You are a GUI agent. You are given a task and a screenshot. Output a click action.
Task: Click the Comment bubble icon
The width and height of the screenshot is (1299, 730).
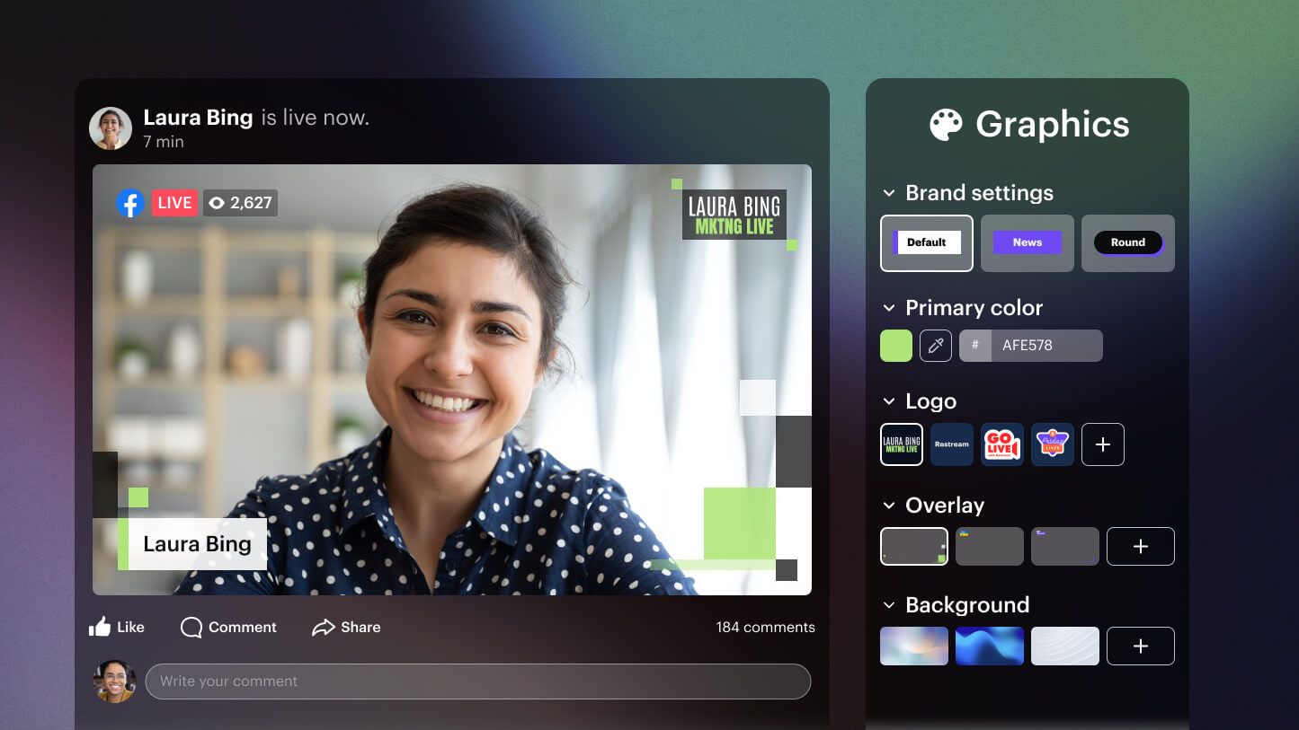[x=191, y=627]
